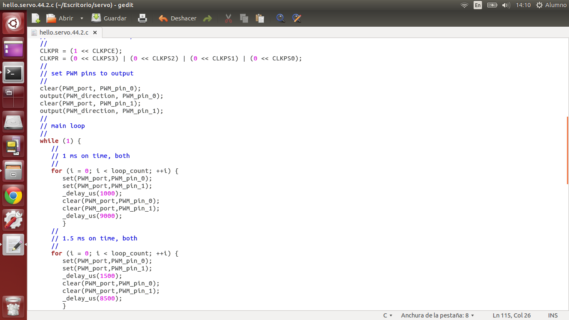Change the C language highlighting mode dropdown
Viewport: 569px width, 320px height.
388,315
